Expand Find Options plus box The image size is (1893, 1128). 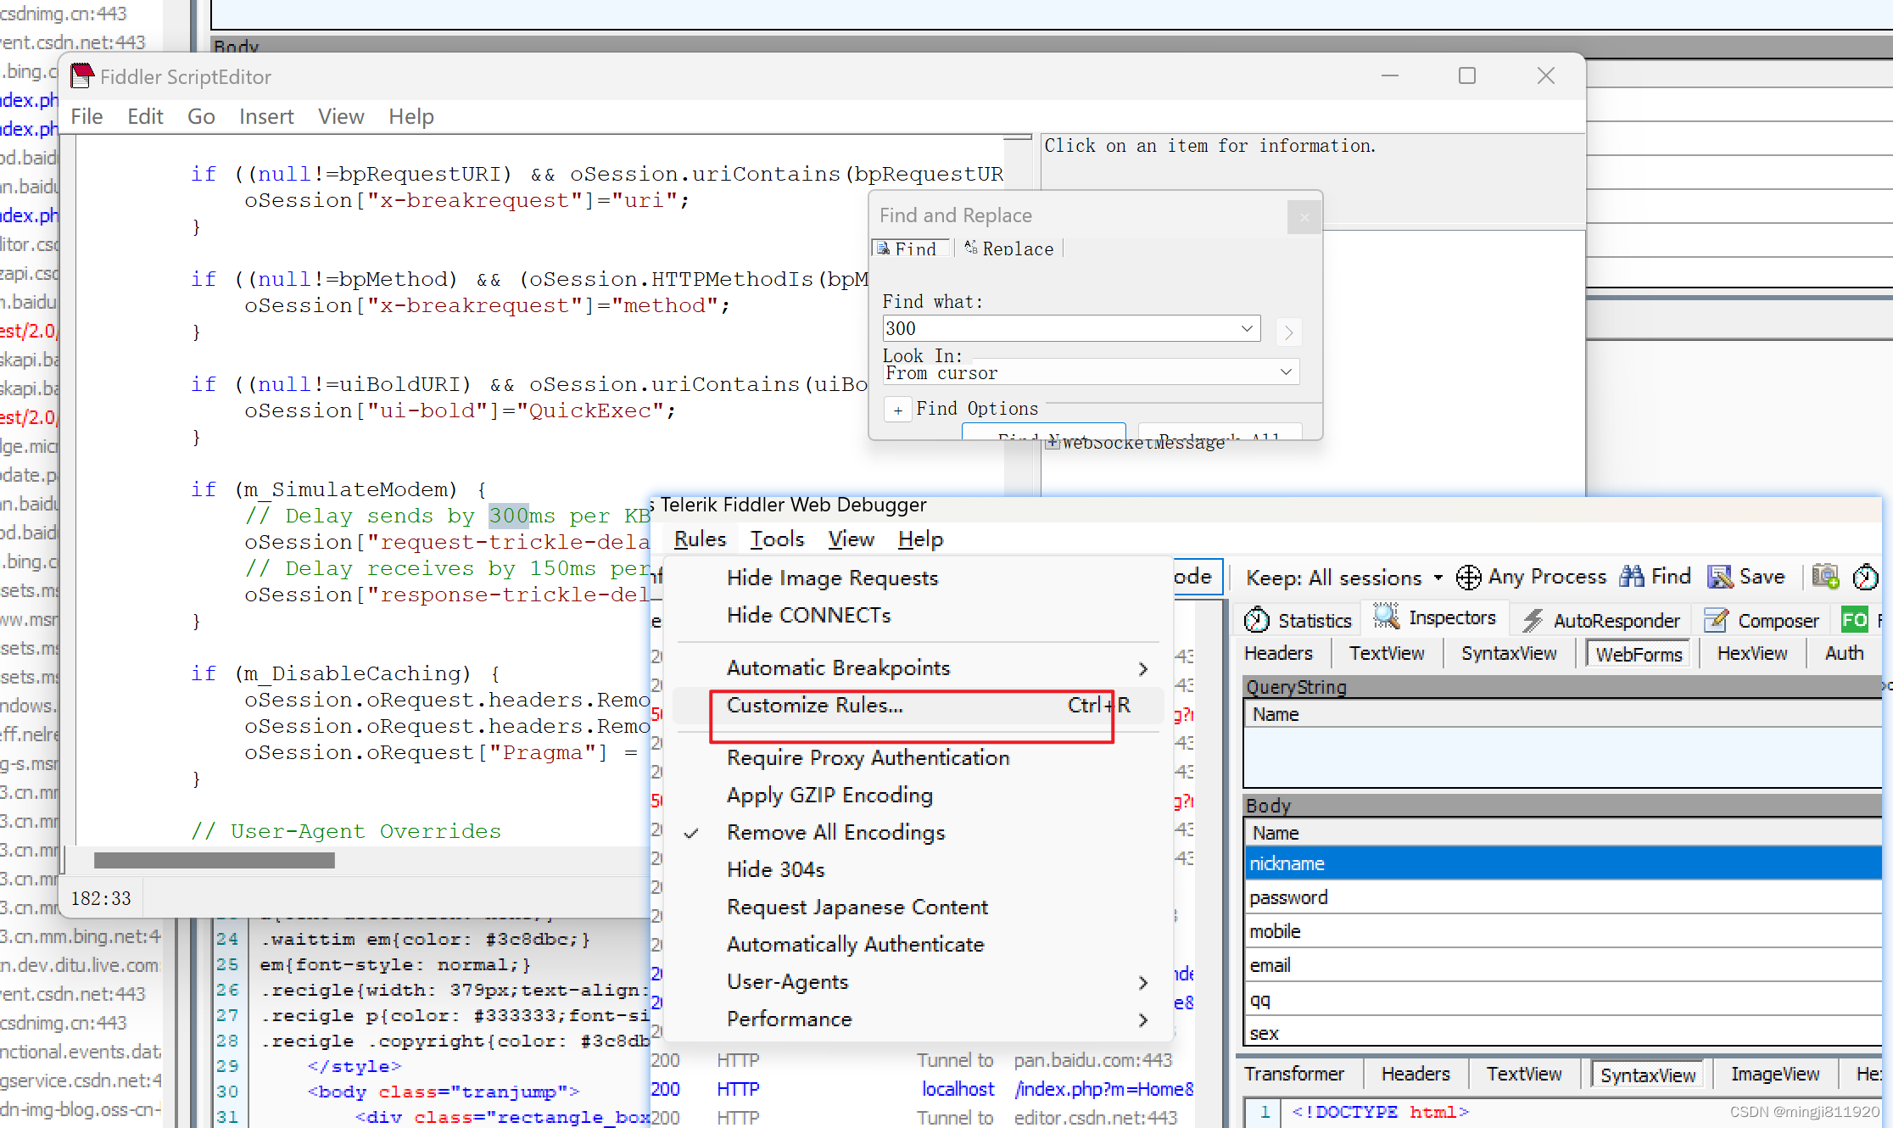[x=897, y=410]
